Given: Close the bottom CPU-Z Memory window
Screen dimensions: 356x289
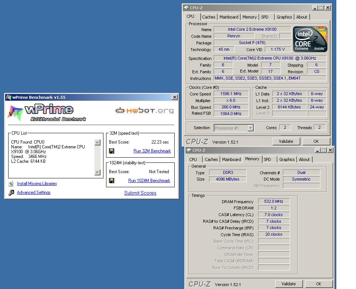Looking at the screenshot, I should 330,150.
